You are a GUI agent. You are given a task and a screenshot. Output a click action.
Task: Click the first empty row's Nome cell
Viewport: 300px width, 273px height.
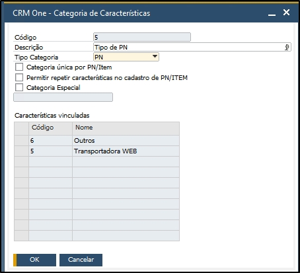point(126,162)
